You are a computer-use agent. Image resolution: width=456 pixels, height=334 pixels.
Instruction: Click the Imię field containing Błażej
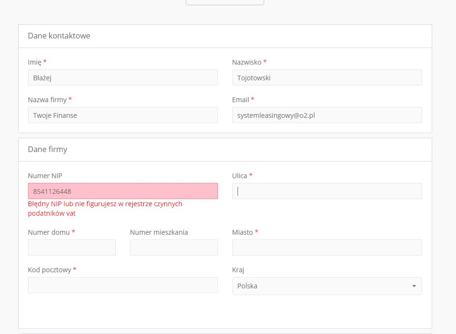[x=123, y=77]
